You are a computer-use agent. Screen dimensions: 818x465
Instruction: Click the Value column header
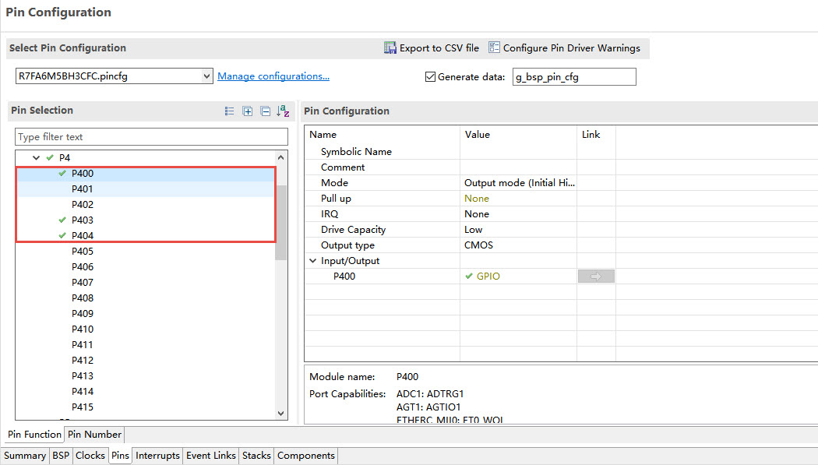click(x=478, y=135)
